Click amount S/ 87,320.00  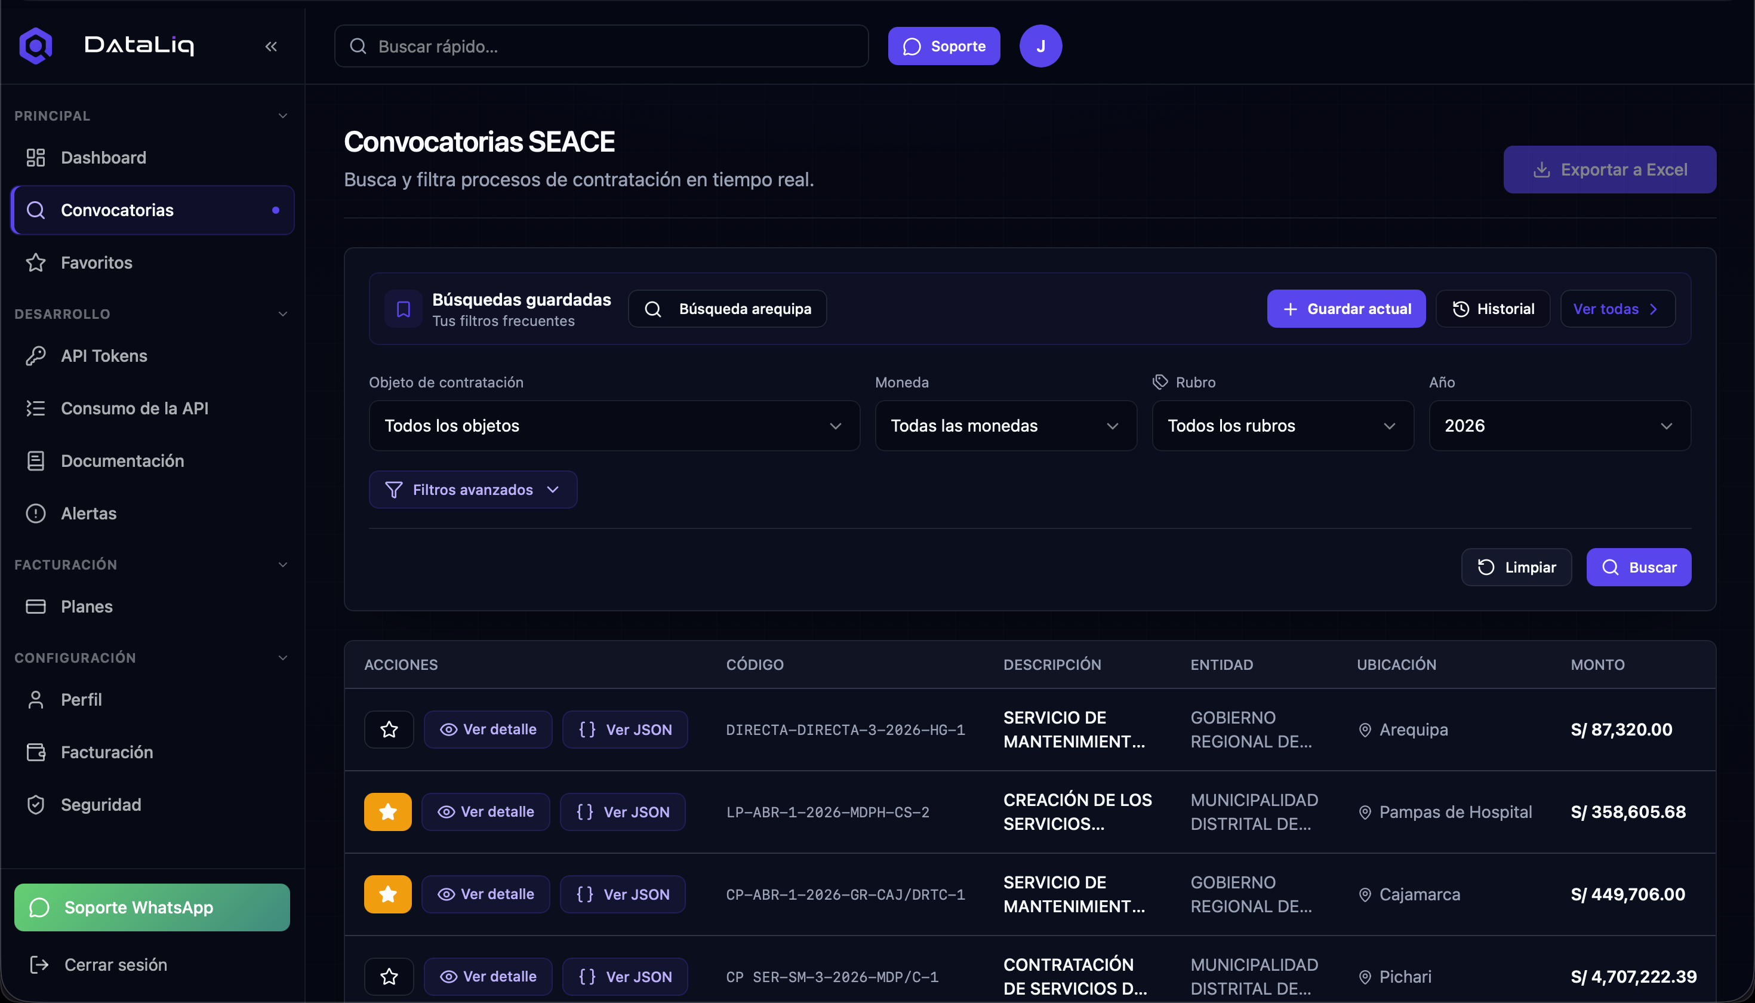click(x=1621, y=730)
